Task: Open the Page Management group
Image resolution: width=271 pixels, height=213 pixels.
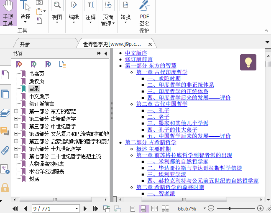Action: pyautogui.click(x=108, y=13)
